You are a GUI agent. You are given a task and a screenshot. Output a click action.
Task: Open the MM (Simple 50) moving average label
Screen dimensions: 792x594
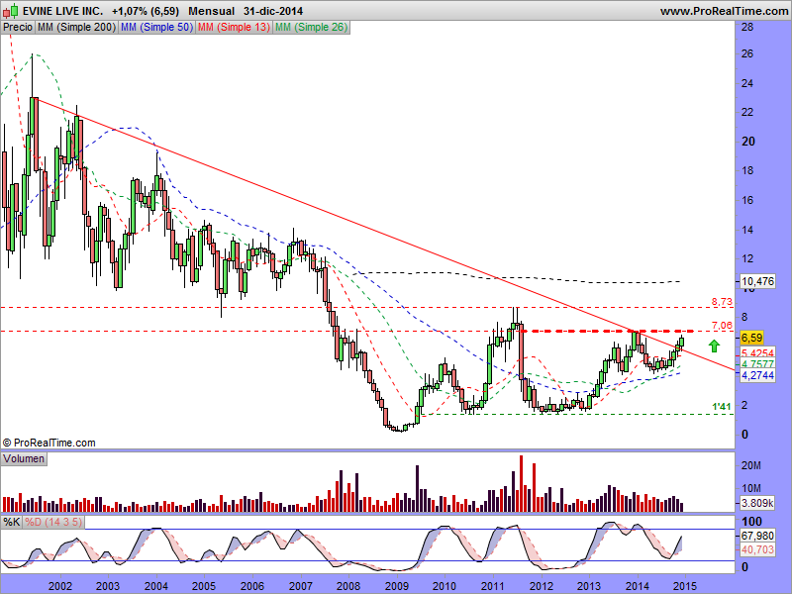click(156, 28)
